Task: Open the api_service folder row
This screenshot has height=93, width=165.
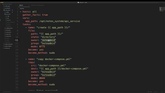Action: click(8, 14)
